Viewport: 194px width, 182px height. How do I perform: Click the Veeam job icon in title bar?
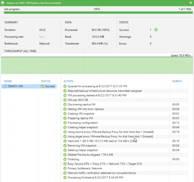coord(3,3)
